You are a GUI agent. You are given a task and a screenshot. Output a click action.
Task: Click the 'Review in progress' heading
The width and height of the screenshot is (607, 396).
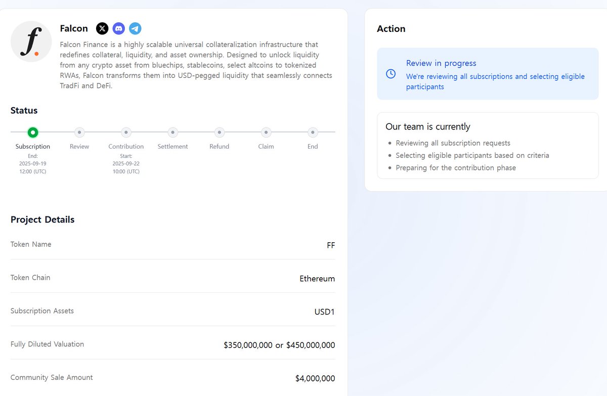[441, 63]
